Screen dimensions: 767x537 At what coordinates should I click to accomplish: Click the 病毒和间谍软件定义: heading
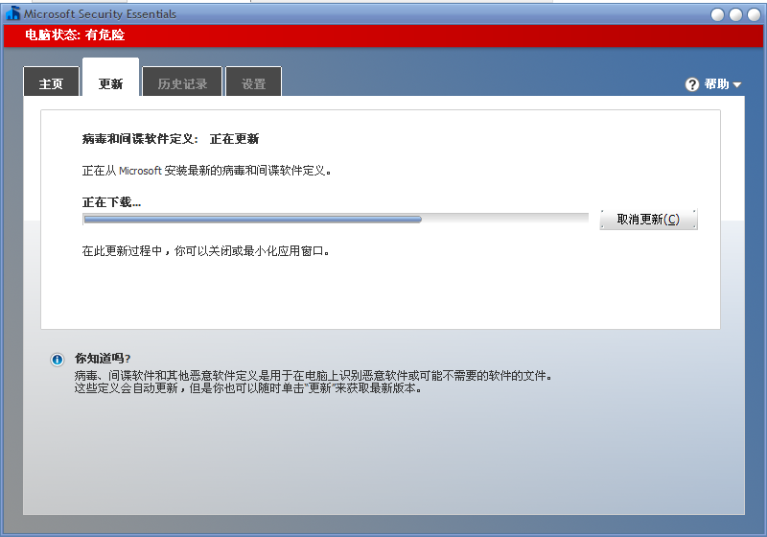click(x=140, y=139)
